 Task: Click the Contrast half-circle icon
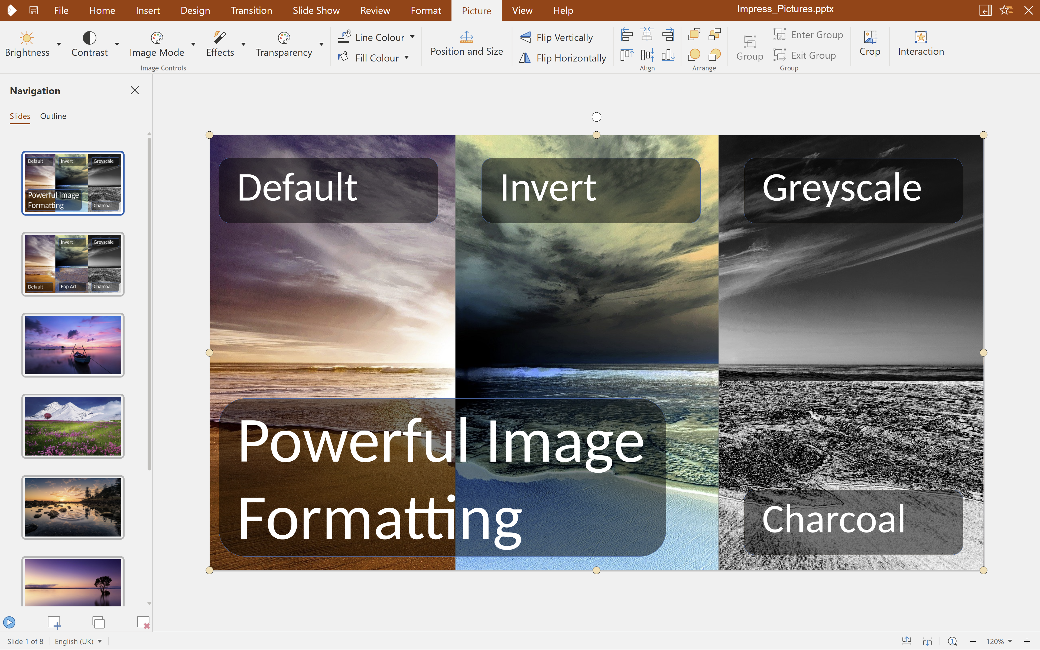pyautogui.click(x=89, y=38)
